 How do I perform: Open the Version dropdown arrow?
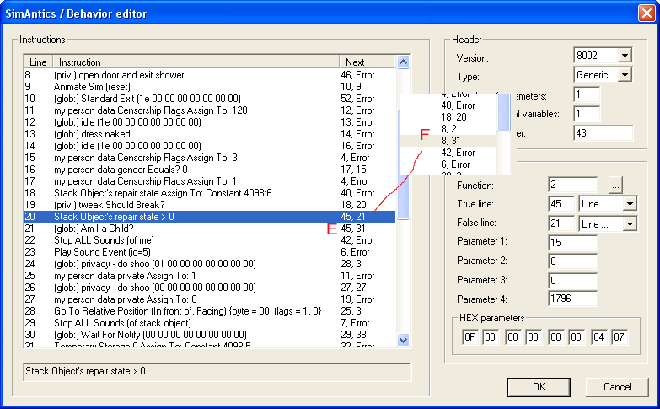(x=625, y=56)
